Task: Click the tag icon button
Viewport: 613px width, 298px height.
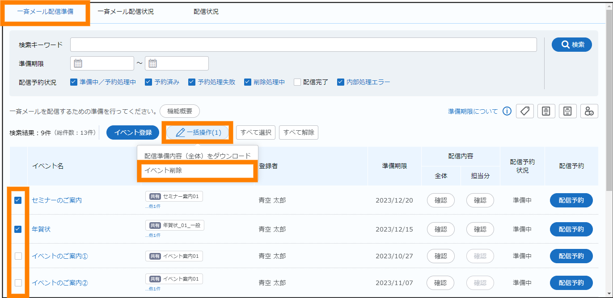Action: click(x=524, y=111)
